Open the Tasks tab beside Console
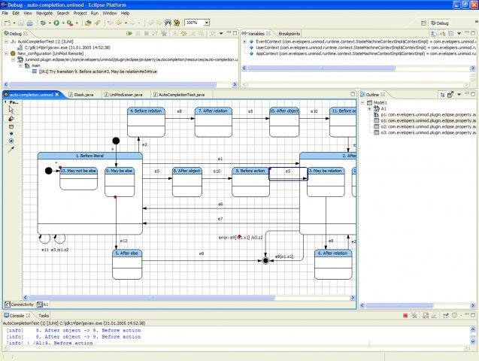This screenshot has width=479, height=361. tap(44, 315)
